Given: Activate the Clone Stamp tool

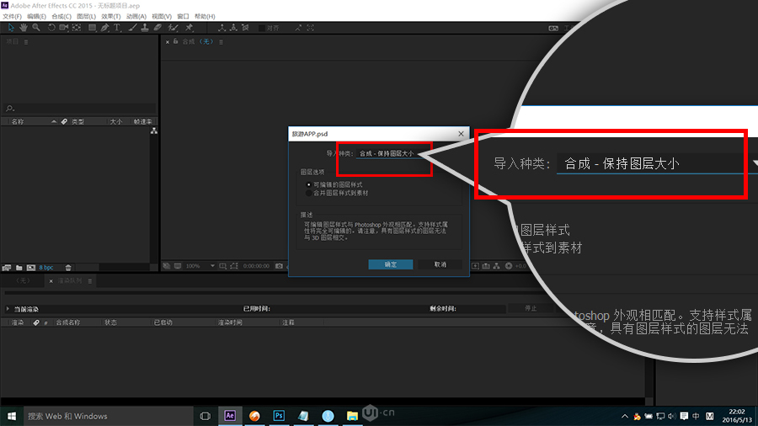Looking at the screenshot, I should point(145,28).
